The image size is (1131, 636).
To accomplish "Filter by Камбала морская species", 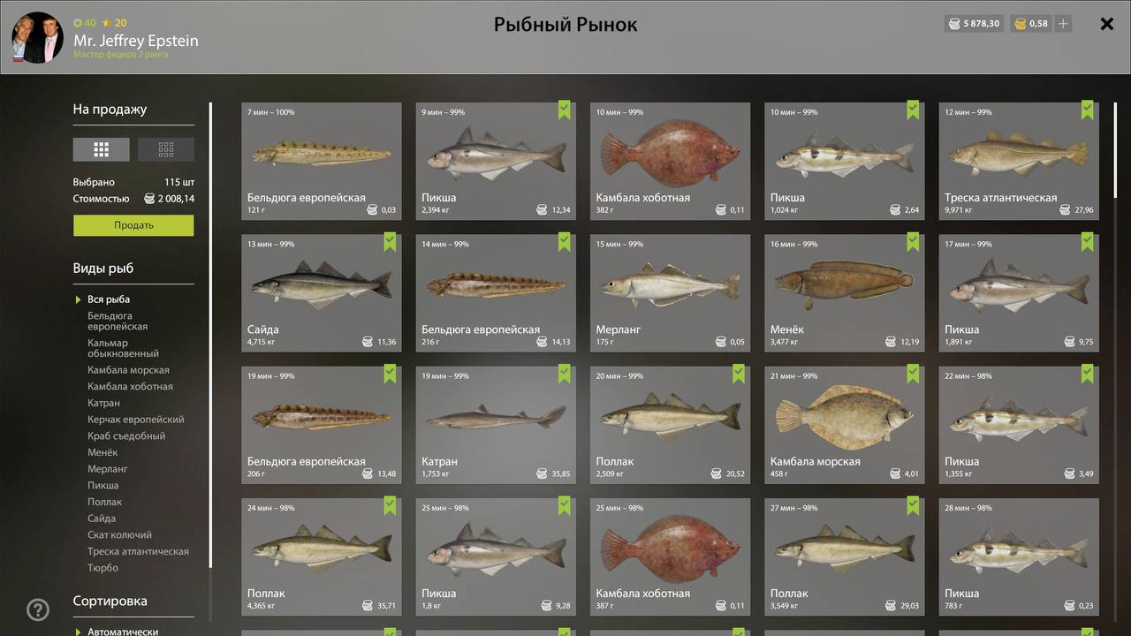I will [128, 370].
